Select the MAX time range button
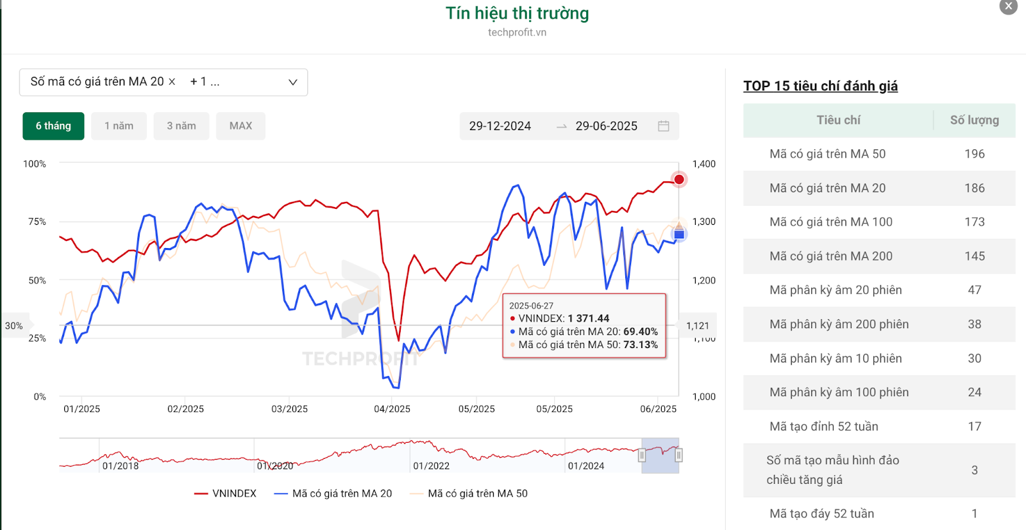Viewport: 1026px width, 530px height. pos(240,126)
